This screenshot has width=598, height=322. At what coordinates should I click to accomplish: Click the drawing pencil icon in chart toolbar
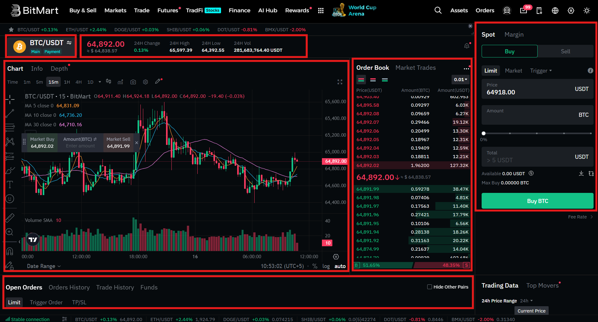[158, 81]
